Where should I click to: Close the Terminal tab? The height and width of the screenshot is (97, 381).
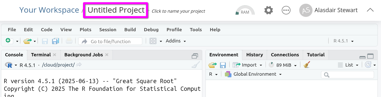point(54,55)
